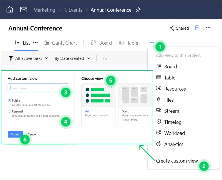Click Cancel to dismiss the custom view panel
The image size is (222, 180).
tap(32, 134)
